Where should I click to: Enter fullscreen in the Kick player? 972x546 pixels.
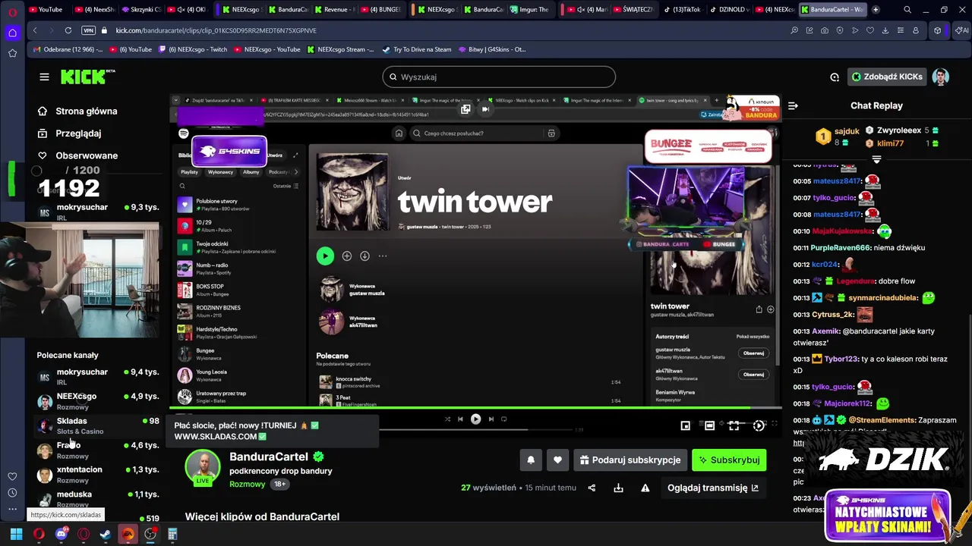734,425
